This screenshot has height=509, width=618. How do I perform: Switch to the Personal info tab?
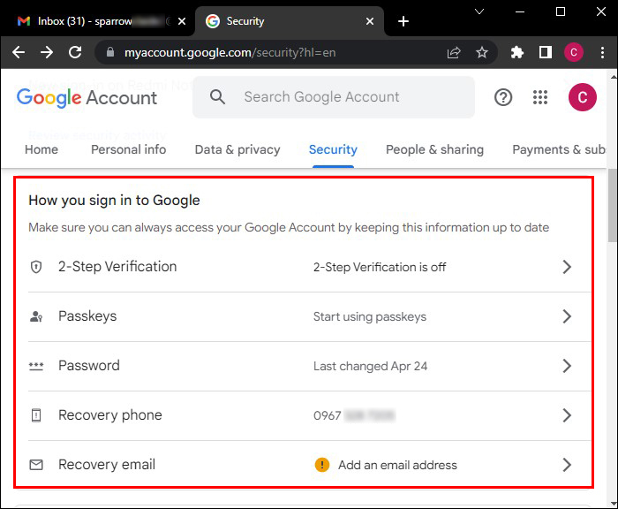point(128,149)
